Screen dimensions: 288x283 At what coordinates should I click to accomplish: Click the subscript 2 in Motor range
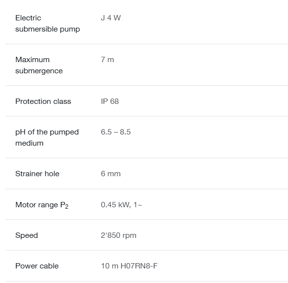point(67,207)
